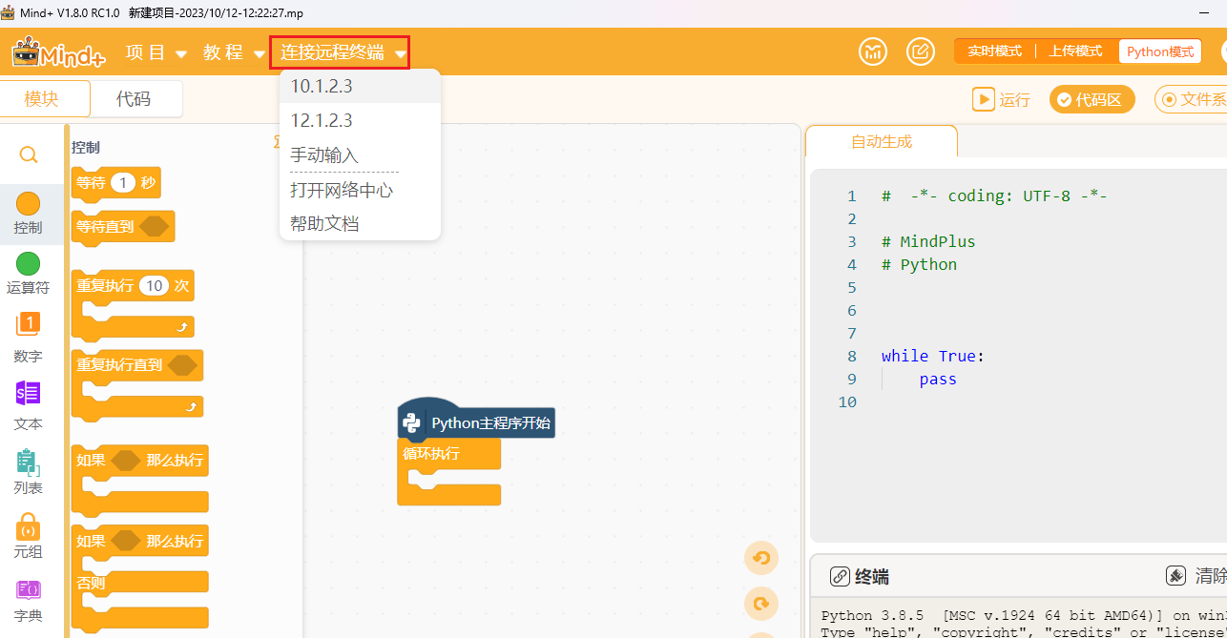Click the '# MindPlus' comment line

[928, 241]
